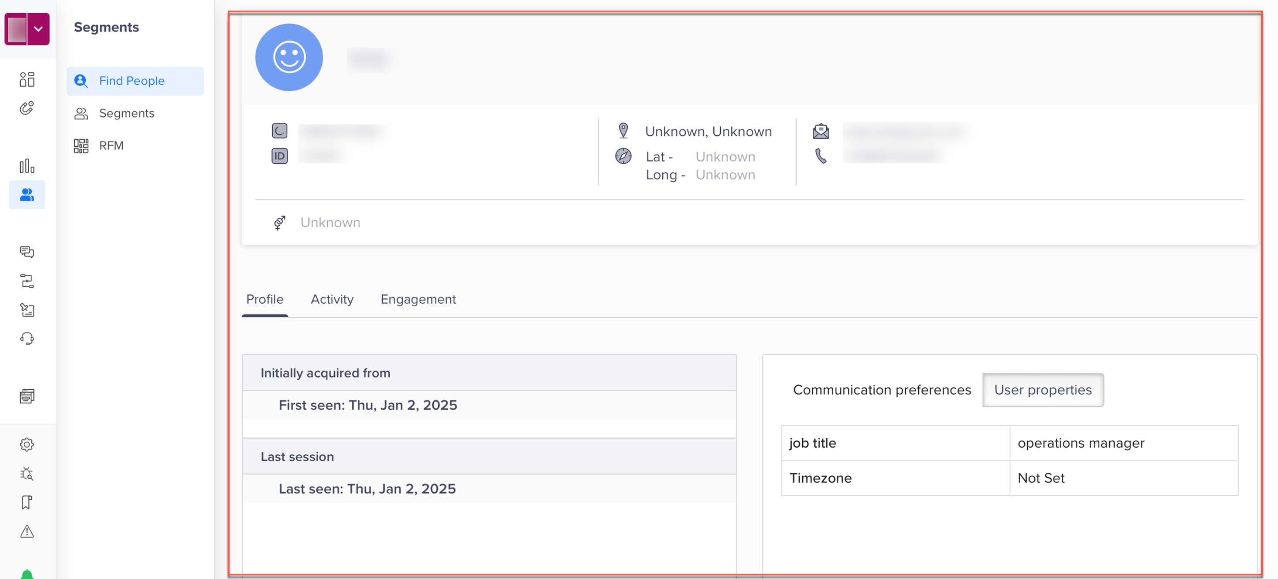Image resolution: width=1278 pixels, height=579 pixels.
Task: Click Communication preferences button
Action: [x=882, y=389]
